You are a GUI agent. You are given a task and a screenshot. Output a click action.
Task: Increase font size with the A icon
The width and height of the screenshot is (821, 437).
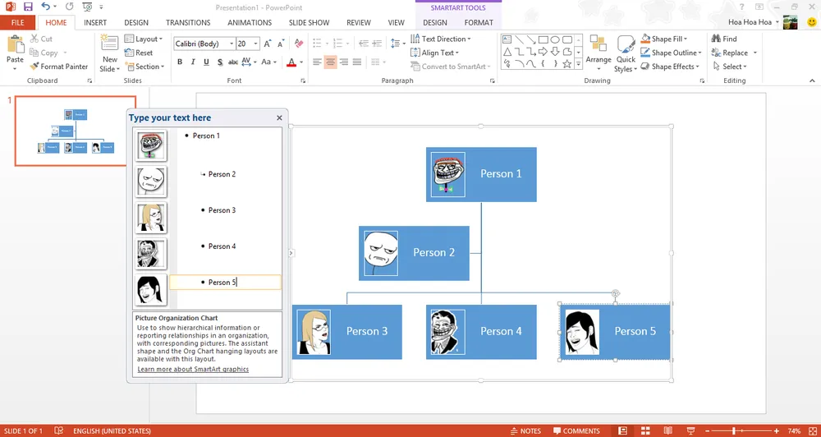point(268,44)
